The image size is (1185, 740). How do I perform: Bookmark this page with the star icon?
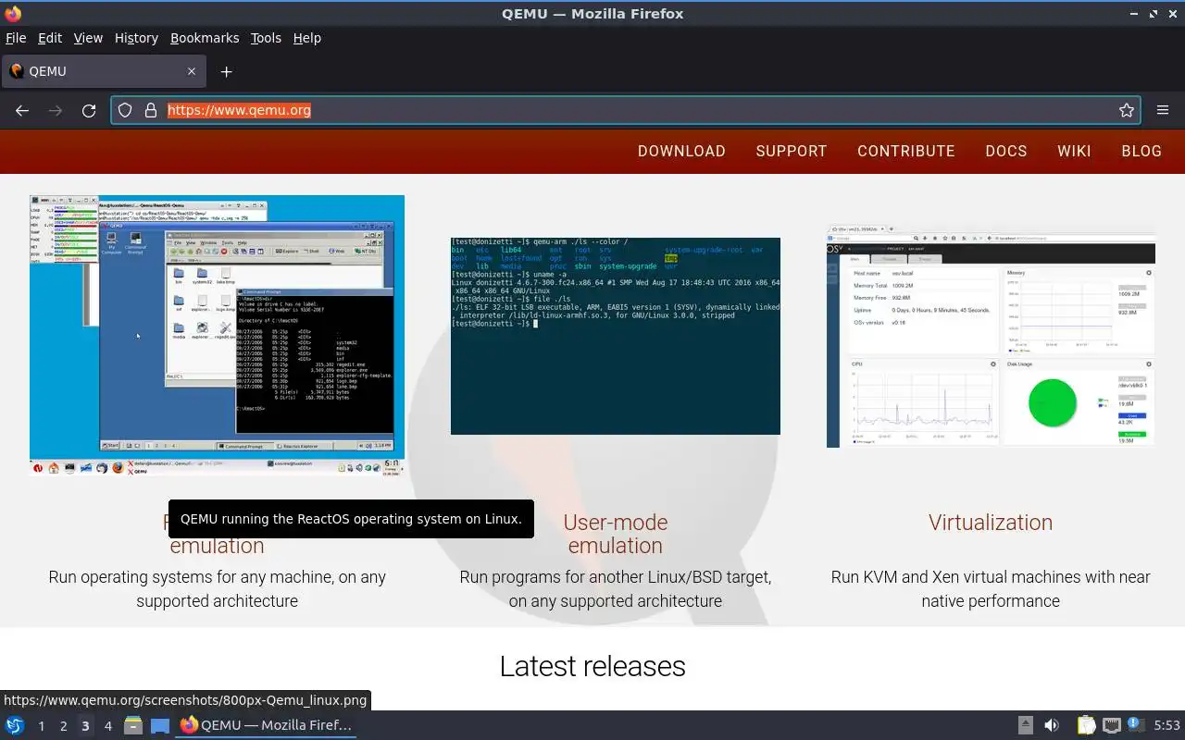pyautogui.click(x=1127, y=110)
